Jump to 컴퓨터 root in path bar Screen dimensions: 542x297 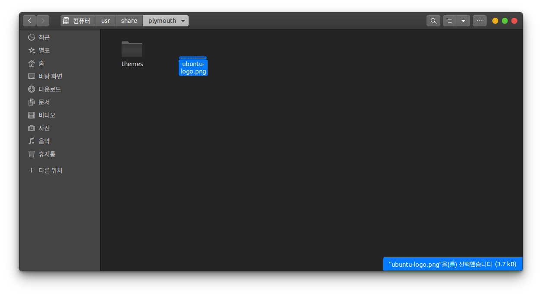[x=78, y=21]
